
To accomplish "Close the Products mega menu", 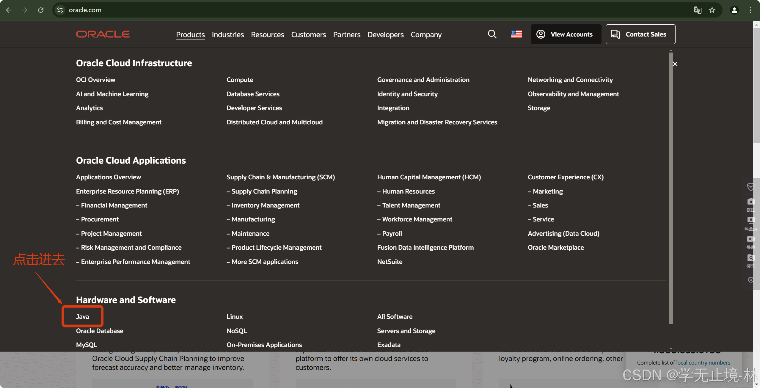I will [x=675, y=64].
